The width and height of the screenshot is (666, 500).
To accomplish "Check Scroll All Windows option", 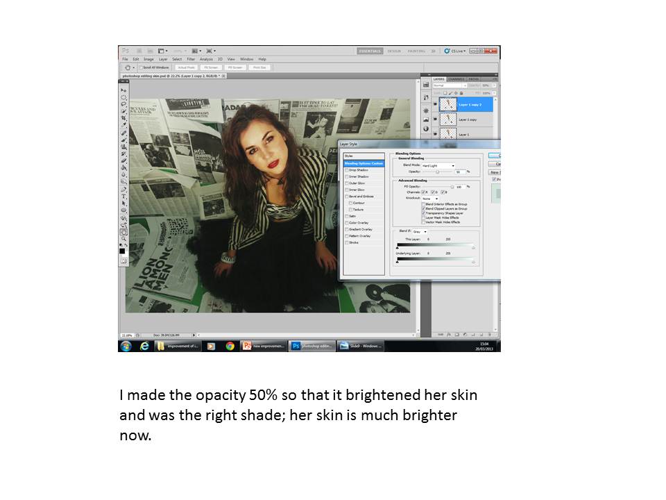I will [x=141, y=67].
